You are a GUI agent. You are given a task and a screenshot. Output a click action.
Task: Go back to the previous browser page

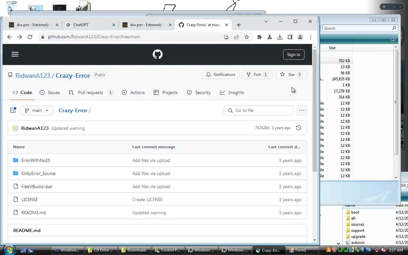coord(10,37)
